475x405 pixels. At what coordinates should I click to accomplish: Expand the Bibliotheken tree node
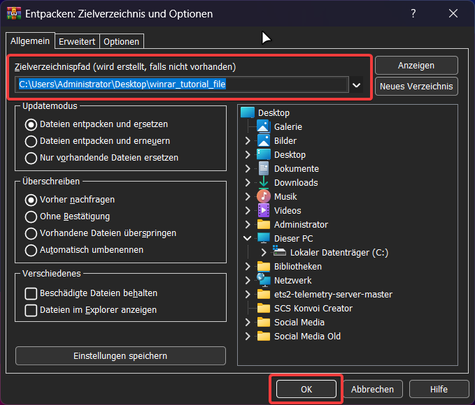point(248,266)
